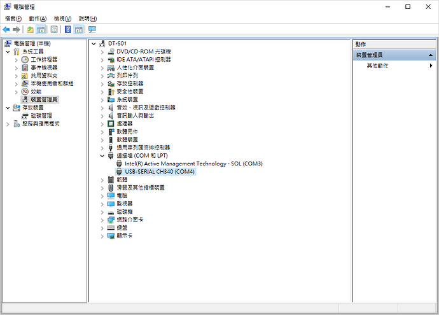Click the 列印佇列 printer icon
This screenshot has height=315, width=439.
point(111,76)
